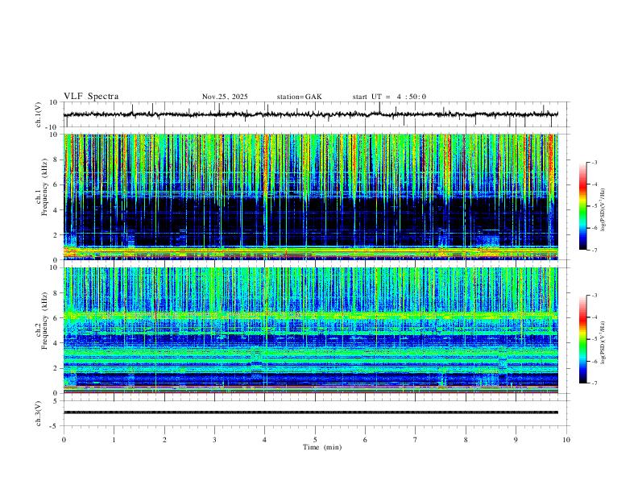The width and height of the screenshot is (638, 493).
Task: Click the time axis tick label '10'
Action: point(566,440)
